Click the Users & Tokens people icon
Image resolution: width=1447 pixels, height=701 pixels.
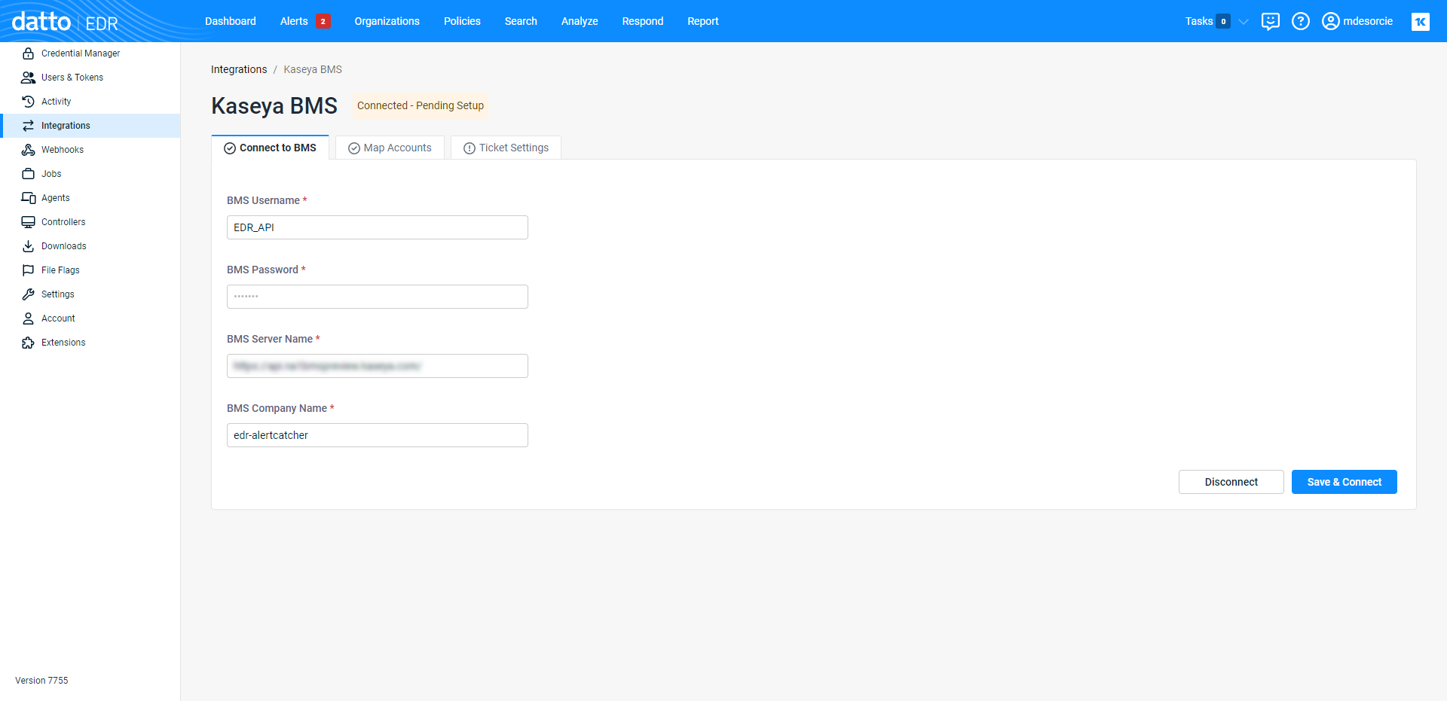[28, 78]
